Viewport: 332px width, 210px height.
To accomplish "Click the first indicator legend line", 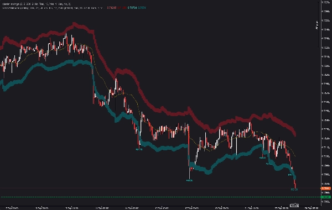I will pos(37,4).
